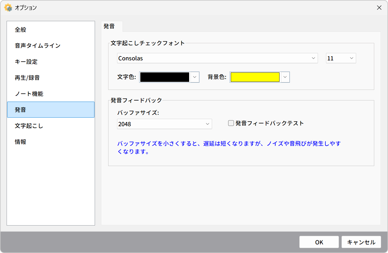Click the blue buffer size hint text
The width and height of the screenshot is (388, 253).
point(229,148)
